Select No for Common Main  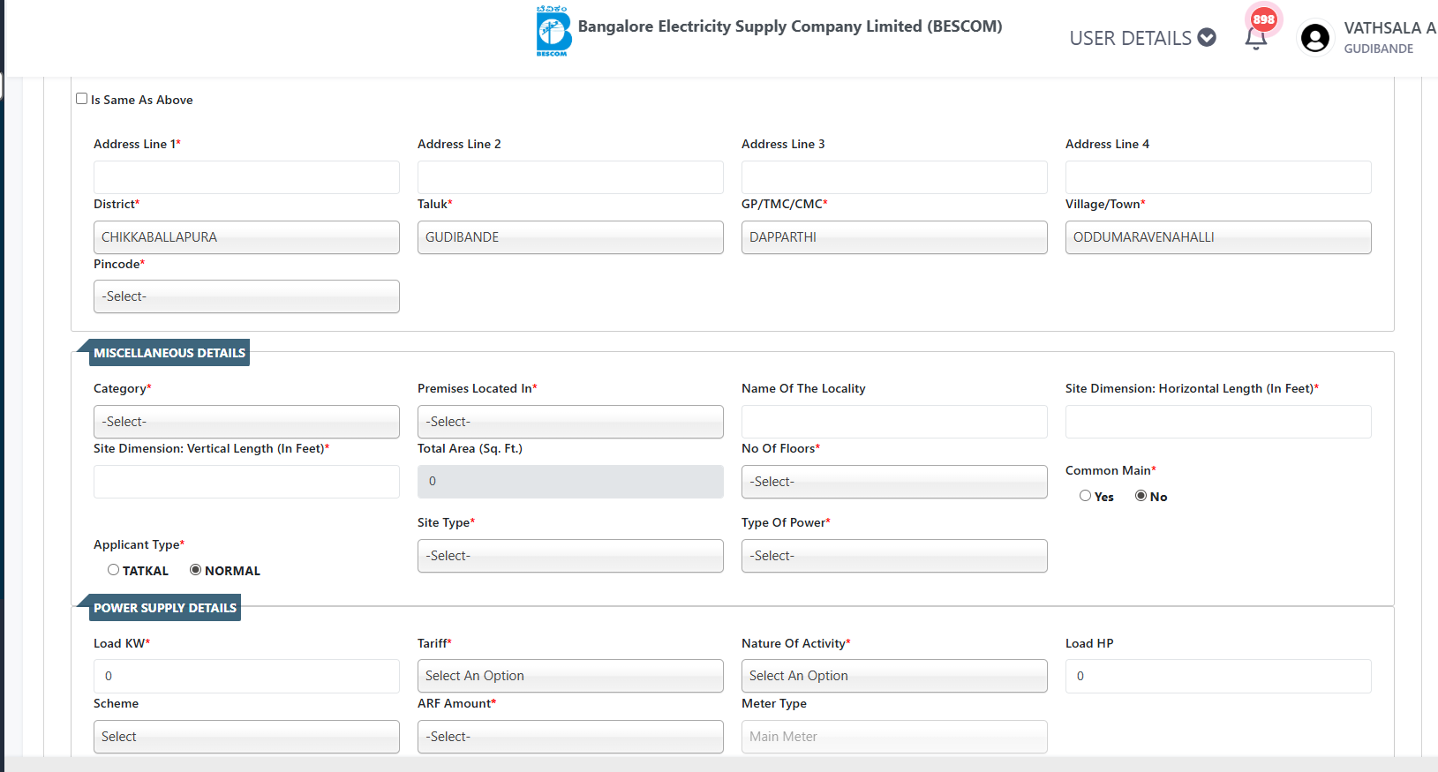1141,496
